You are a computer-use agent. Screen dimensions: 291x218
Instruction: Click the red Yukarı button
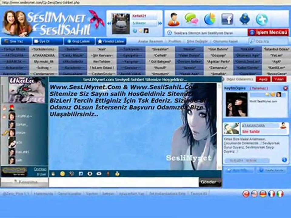click(x=279, y=79)
